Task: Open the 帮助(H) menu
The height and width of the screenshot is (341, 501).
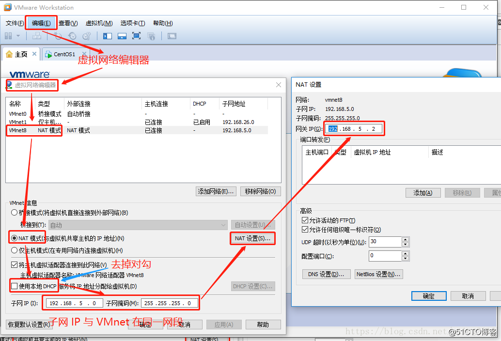Action: tap(163, 23)
